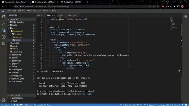Open http://localhost:3000 link in terminal
This screenshot has width=189, height=106.
pos(73,83)
